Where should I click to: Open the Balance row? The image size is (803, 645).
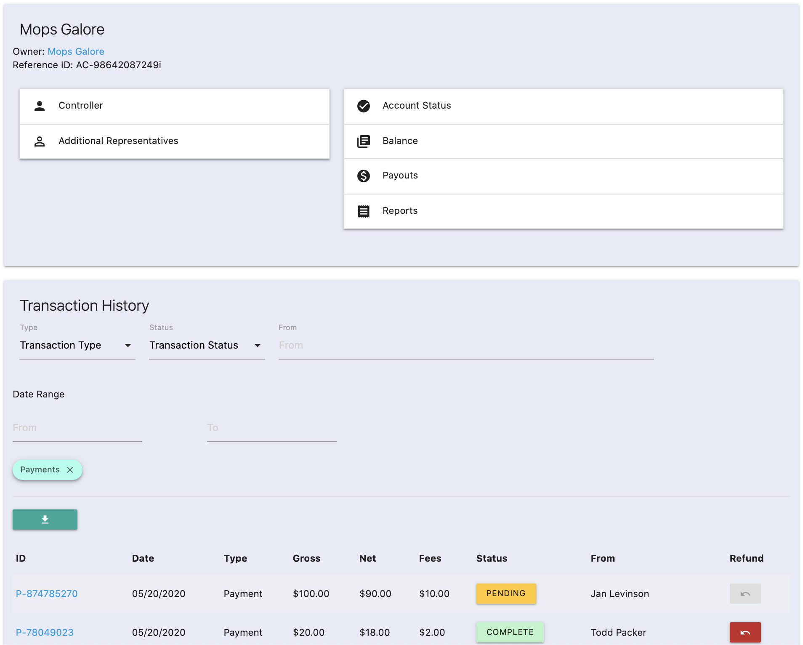pyautogui.click(x=564, y=141)
